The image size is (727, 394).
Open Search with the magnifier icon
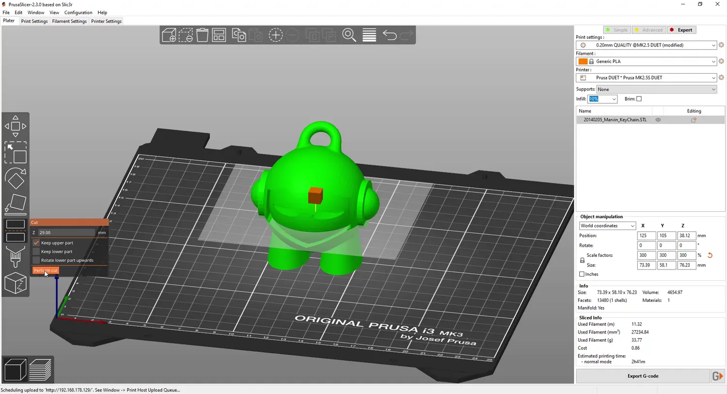click(349, 35)
